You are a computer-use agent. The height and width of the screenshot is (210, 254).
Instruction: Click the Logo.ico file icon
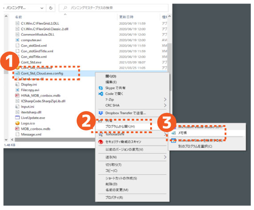click(17, 123)
